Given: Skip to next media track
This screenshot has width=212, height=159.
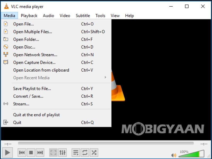Looking at the screenshot, I should [x=40, y=153].
